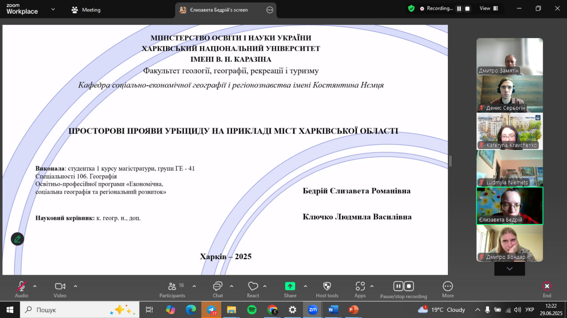
Task: Click the green Share screen icon
Action: (x=290, y=286)
